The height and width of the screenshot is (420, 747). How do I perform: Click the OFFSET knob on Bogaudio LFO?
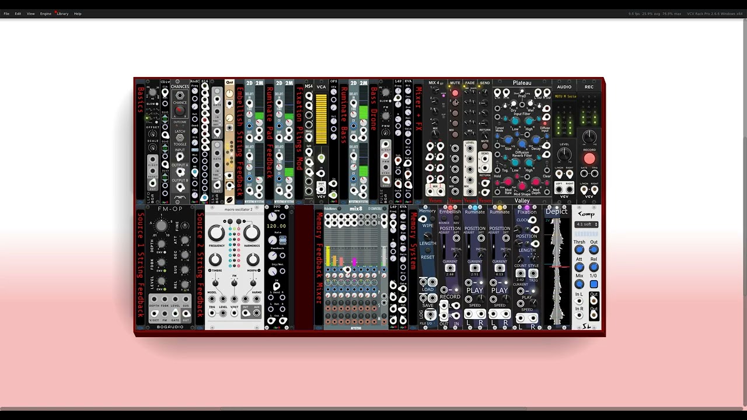click(x=152, y=134)
